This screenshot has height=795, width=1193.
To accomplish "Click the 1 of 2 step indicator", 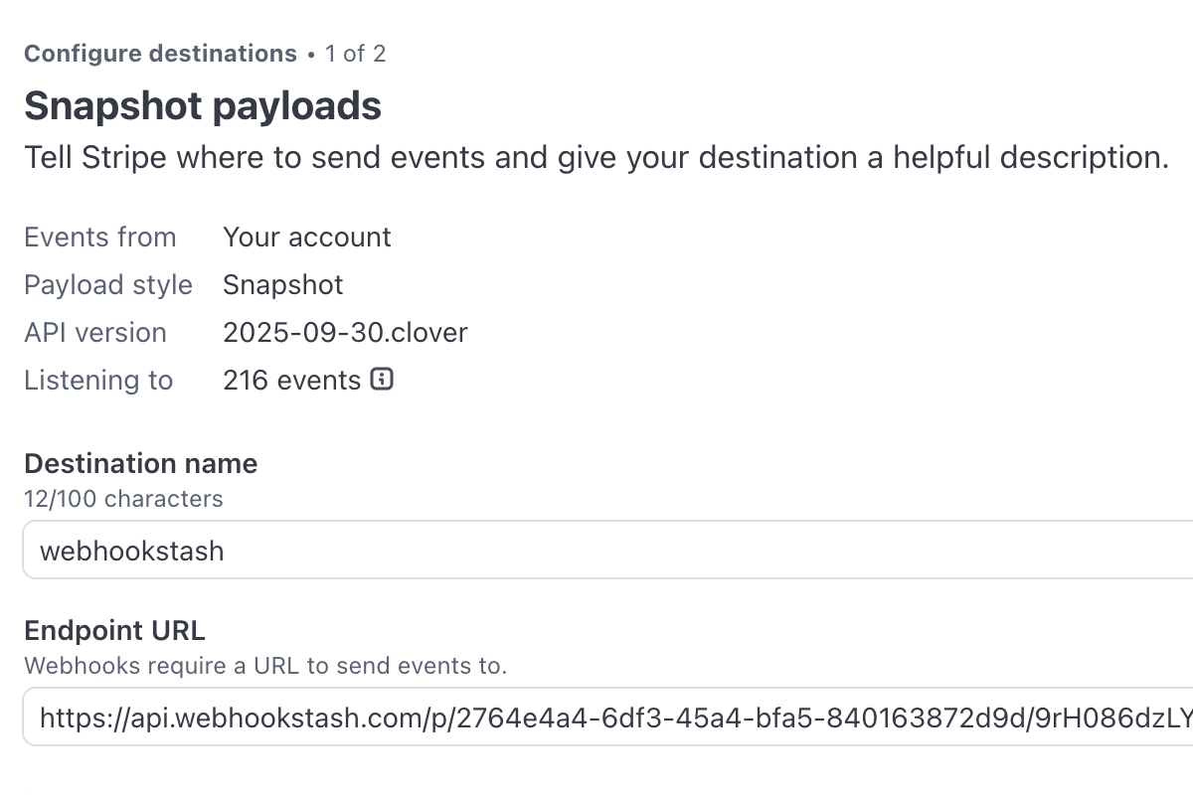I will point(354,54).
